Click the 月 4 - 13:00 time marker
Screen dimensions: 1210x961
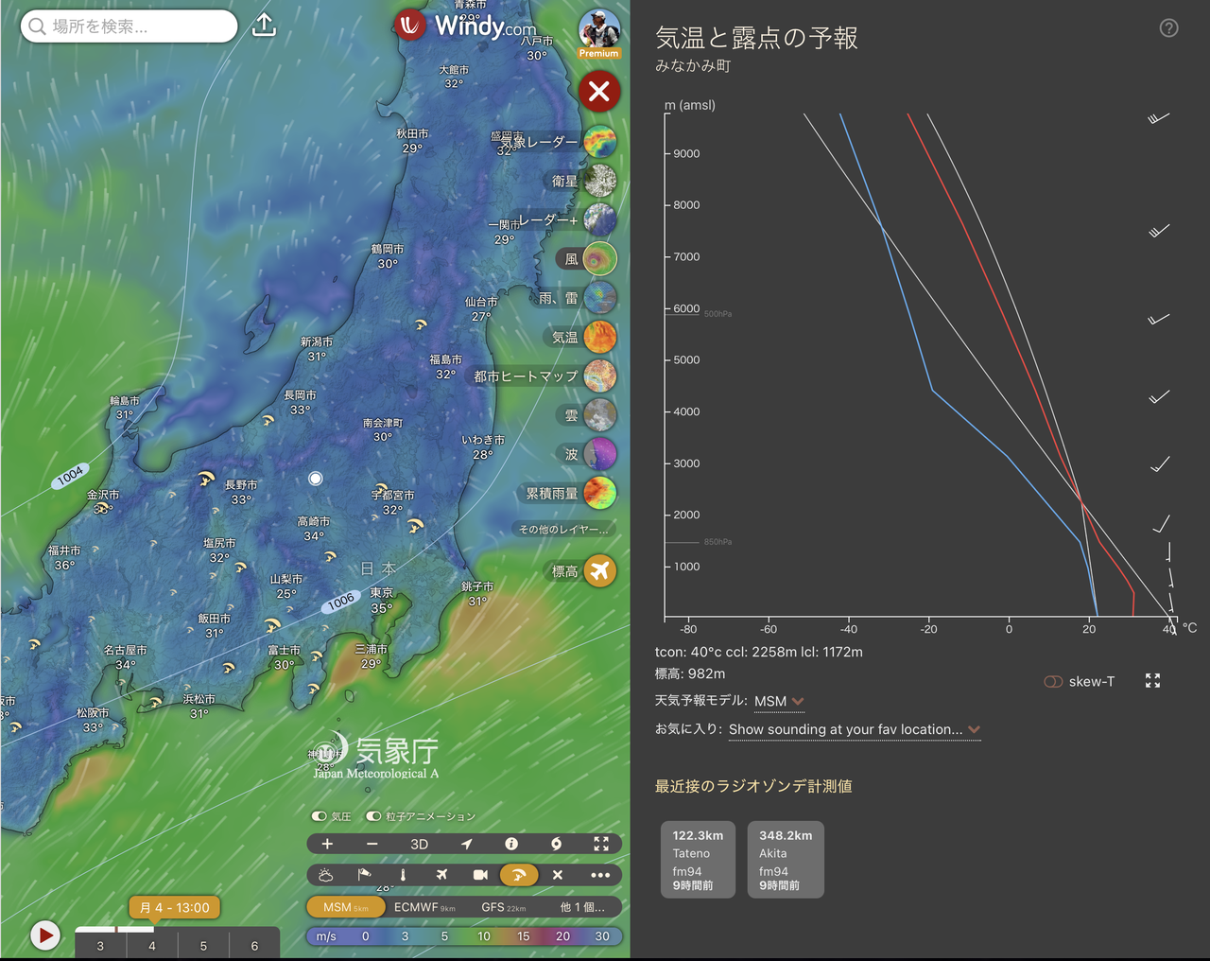175,908
